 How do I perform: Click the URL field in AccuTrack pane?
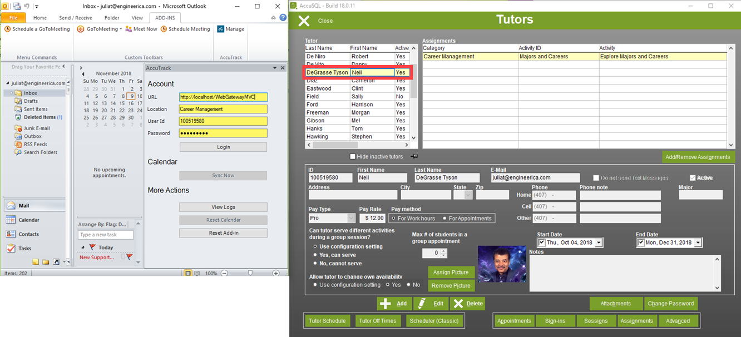coord(223,97)
